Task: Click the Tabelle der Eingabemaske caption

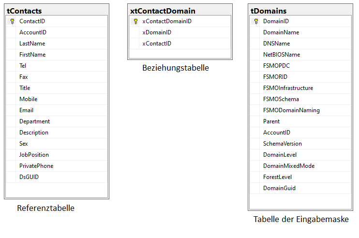Action: [301, 220]
